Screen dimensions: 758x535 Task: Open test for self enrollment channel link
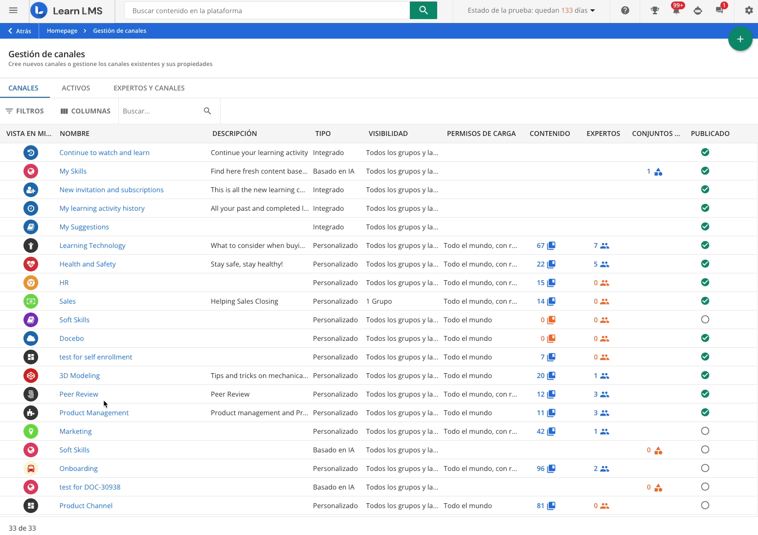[96, 357]
